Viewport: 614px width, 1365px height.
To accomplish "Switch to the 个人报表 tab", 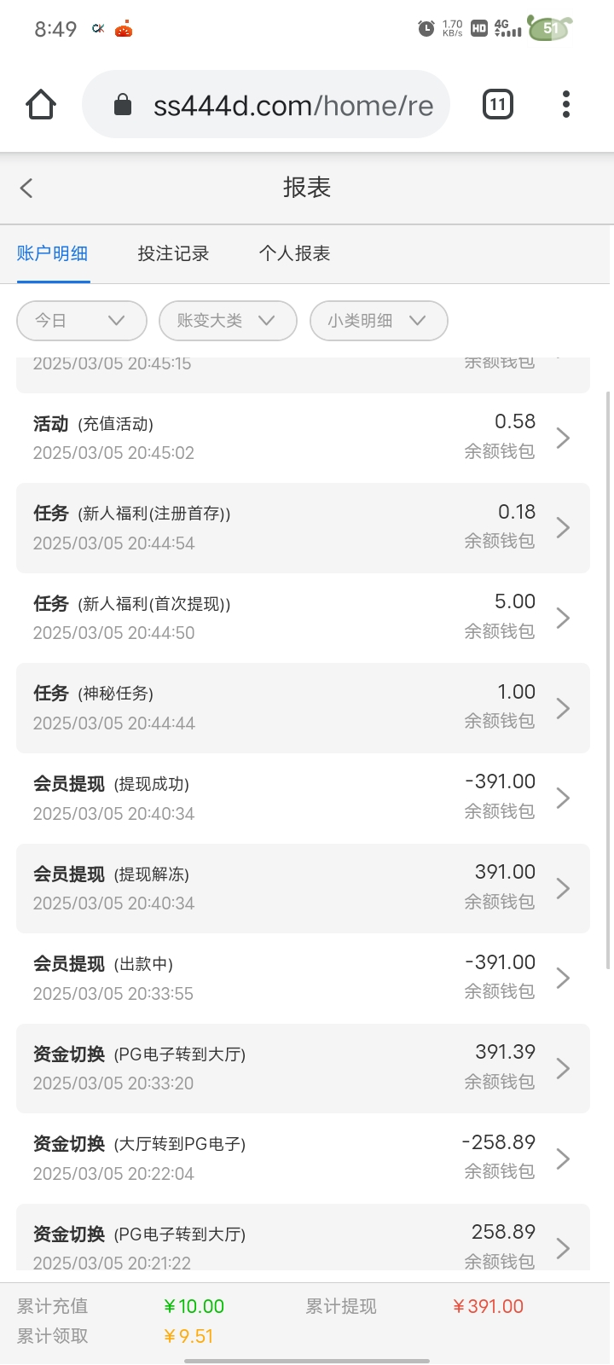I will pos(294,253).
